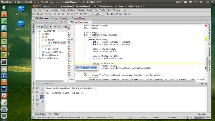Expand the External Libraries node

click(x=37, y=58)
